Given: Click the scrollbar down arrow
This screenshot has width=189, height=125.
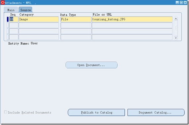Looking at the screenshot, I should coord(176,38).
